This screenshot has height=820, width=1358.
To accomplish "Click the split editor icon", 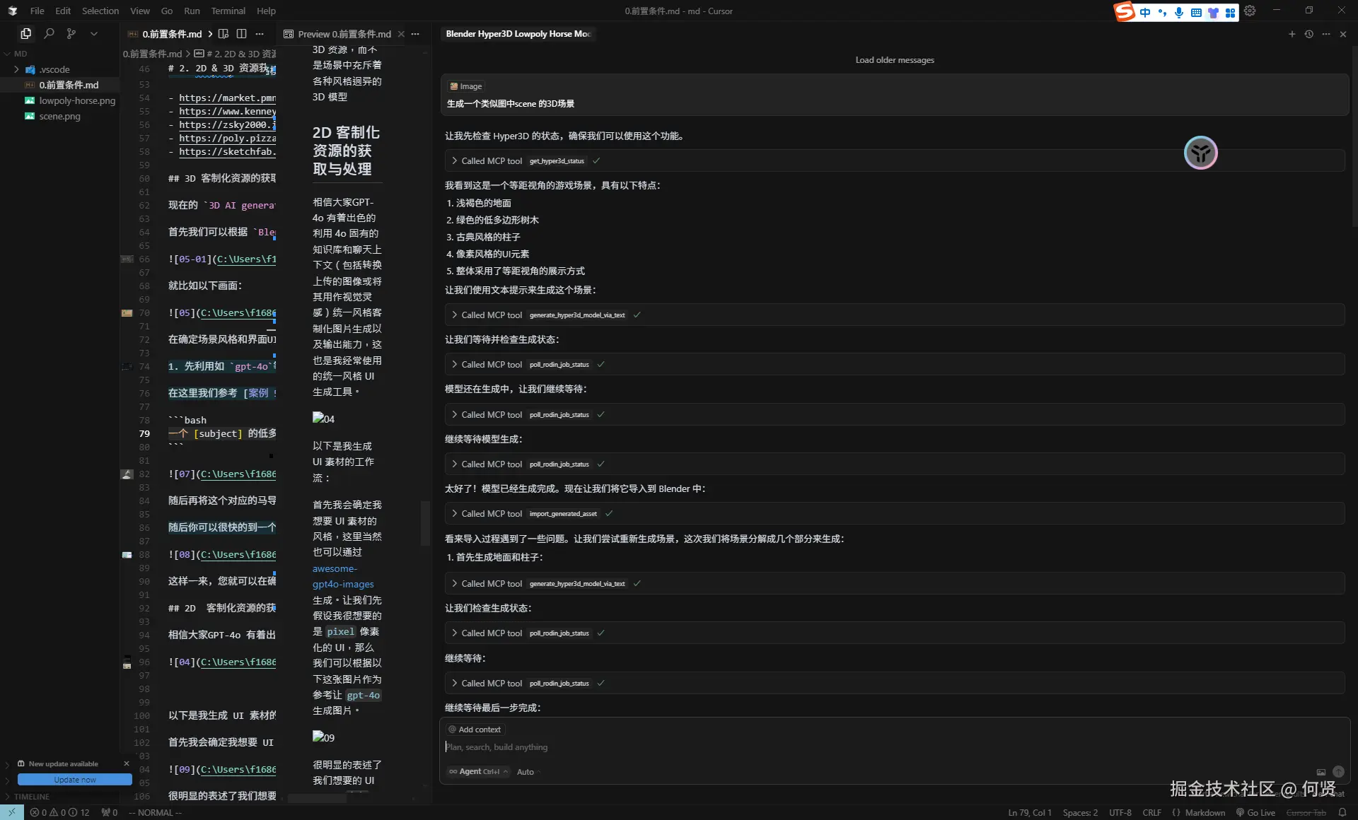I will point(242,34).
